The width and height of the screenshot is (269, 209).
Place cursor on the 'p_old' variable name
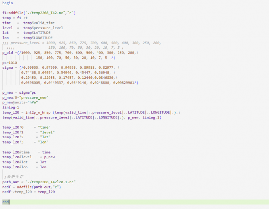[x=8, y=53]
